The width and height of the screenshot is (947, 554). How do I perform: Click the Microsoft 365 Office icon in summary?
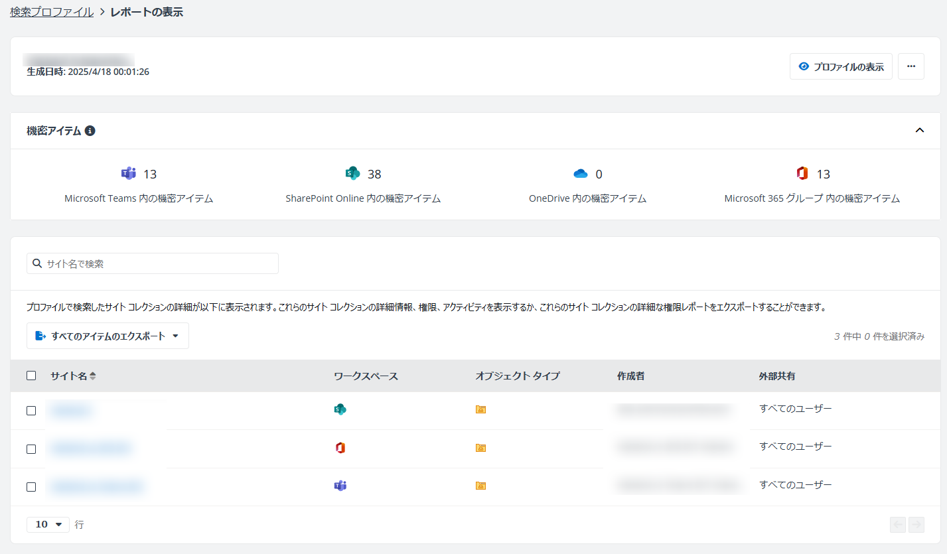(x=802, y=174)
